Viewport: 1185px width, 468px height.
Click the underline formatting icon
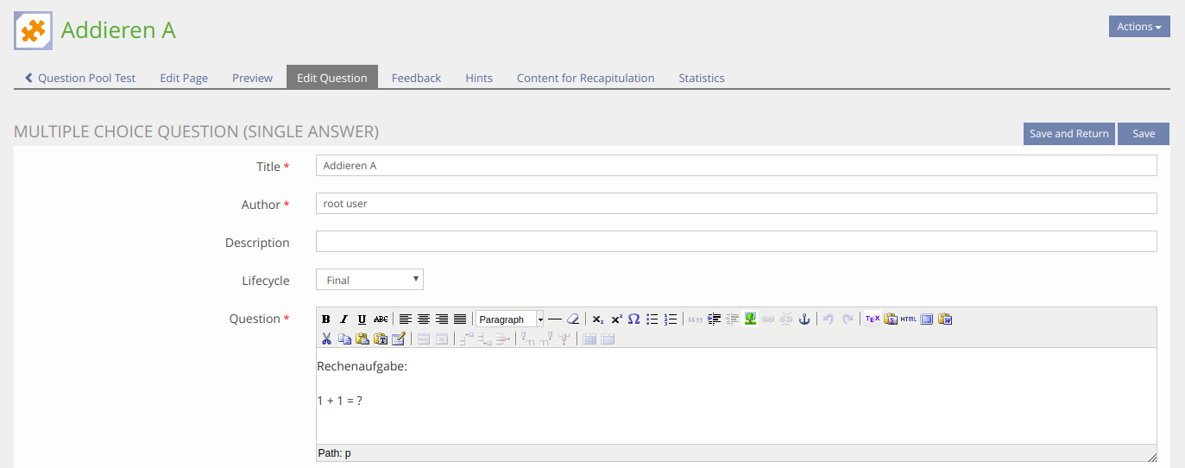362,319
